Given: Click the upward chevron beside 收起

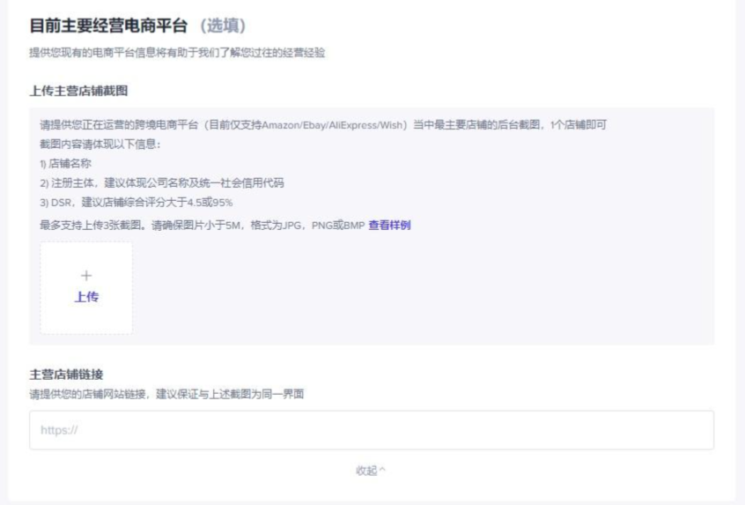Looking at the screenshot, I should [x=381, y=471].
